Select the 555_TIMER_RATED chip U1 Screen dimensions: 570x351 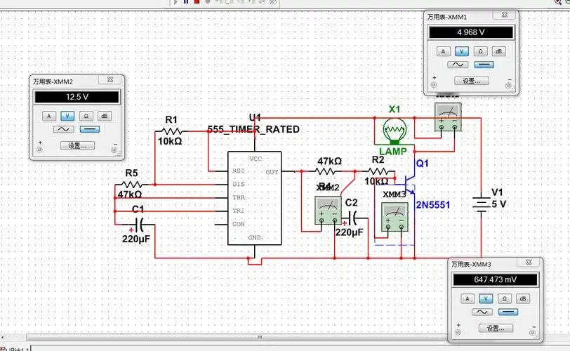tap(254, 198)
